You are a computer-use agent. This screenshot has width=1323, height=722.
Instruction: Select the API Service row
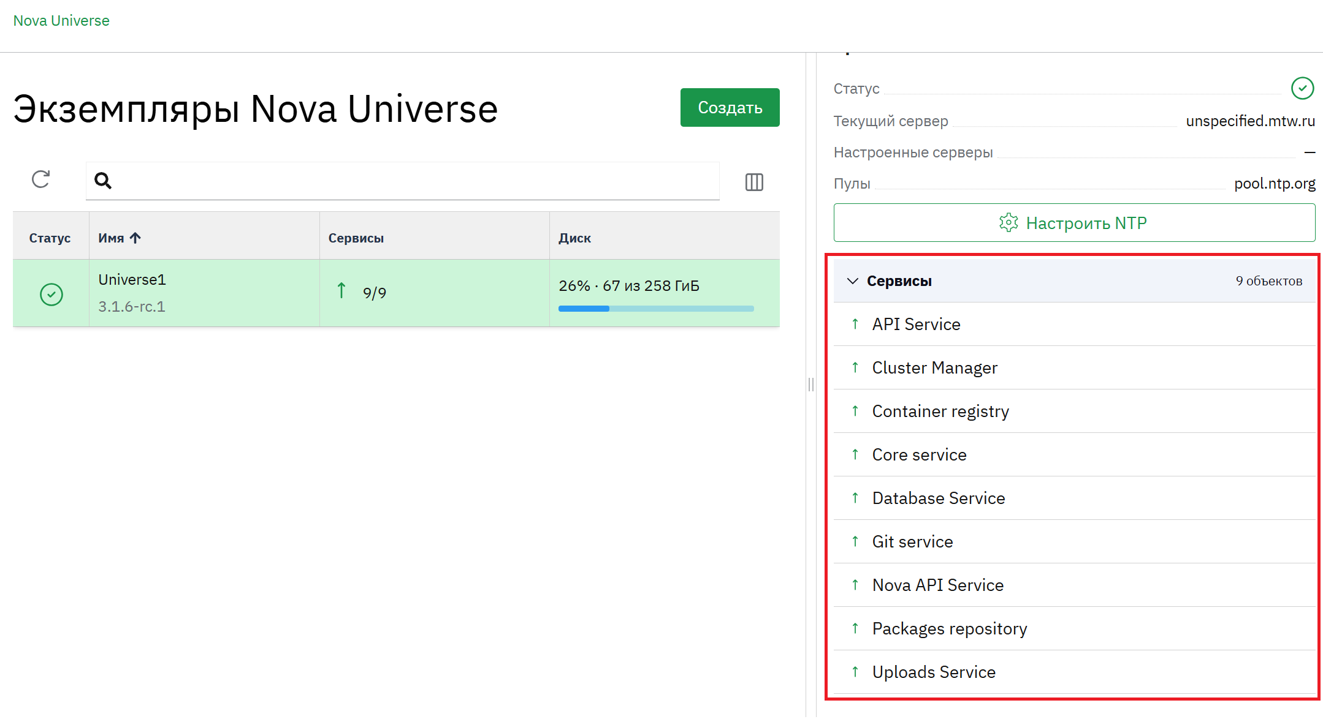pyautogui.click(x=1075, y=324)
